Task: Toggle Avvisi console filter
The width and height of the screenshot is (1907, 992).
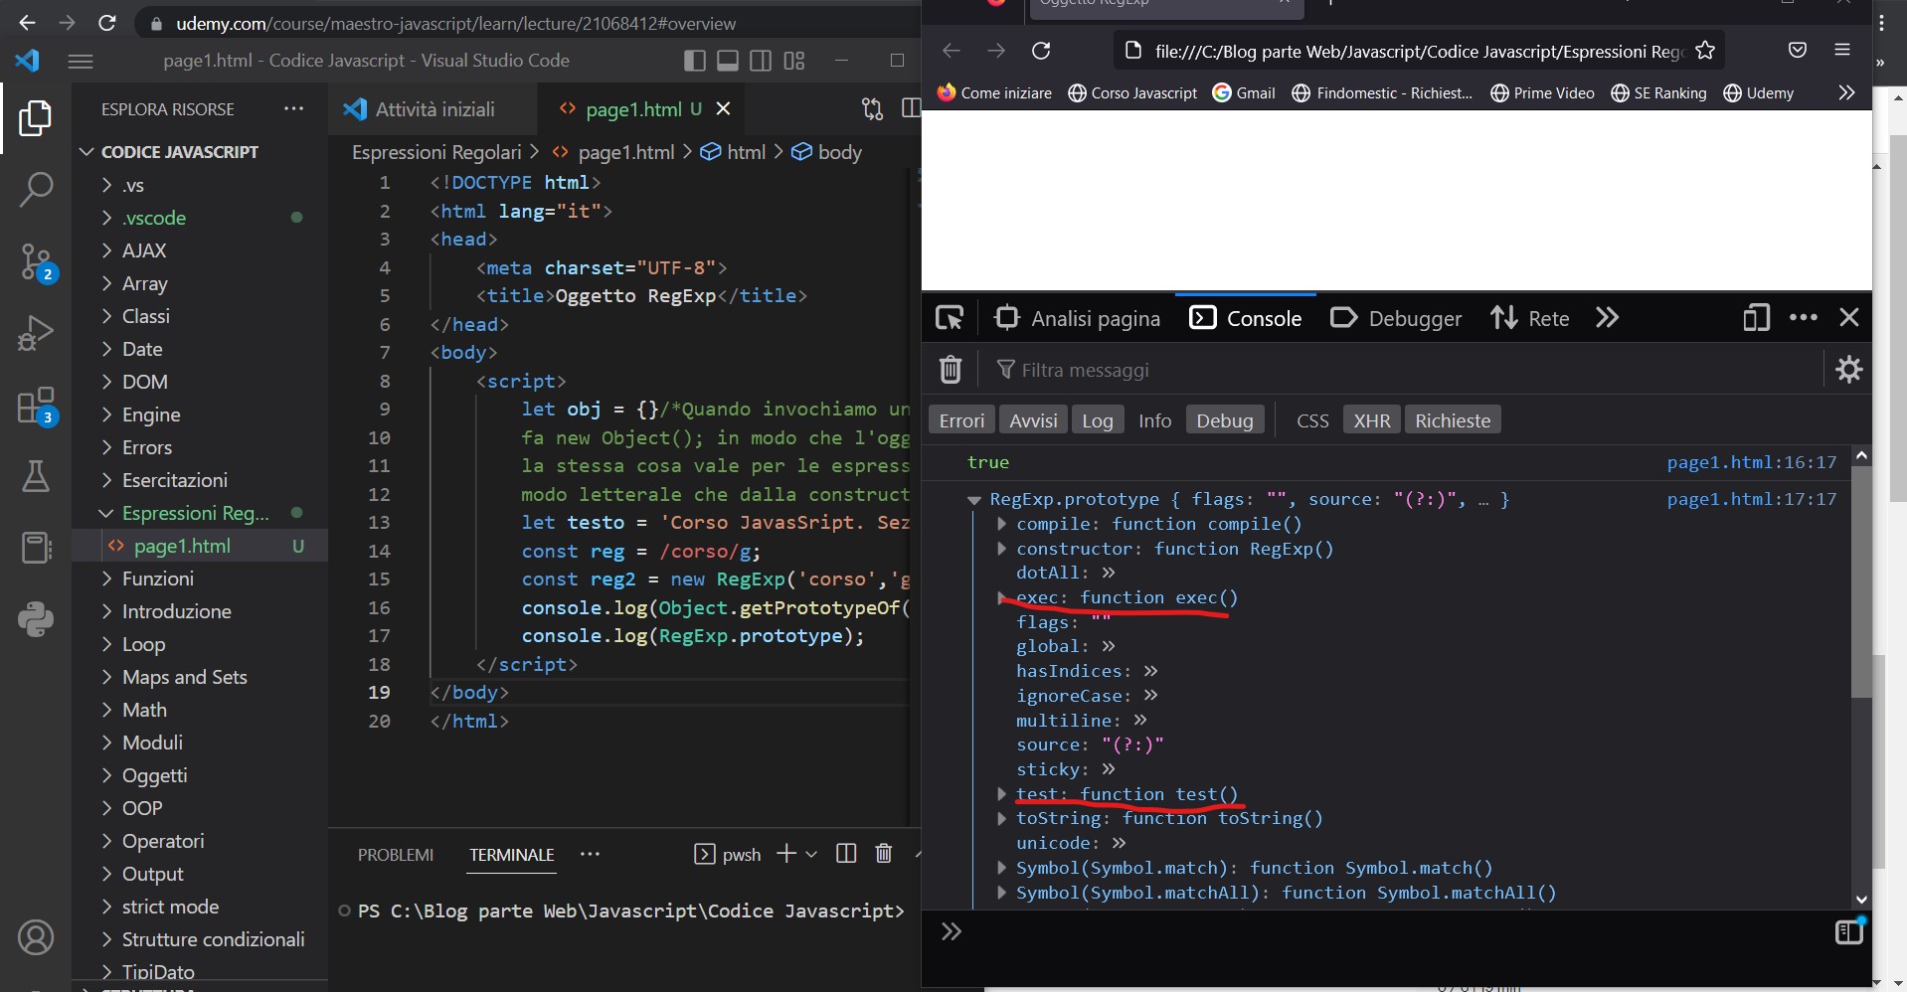Action: pos(1033,420)
